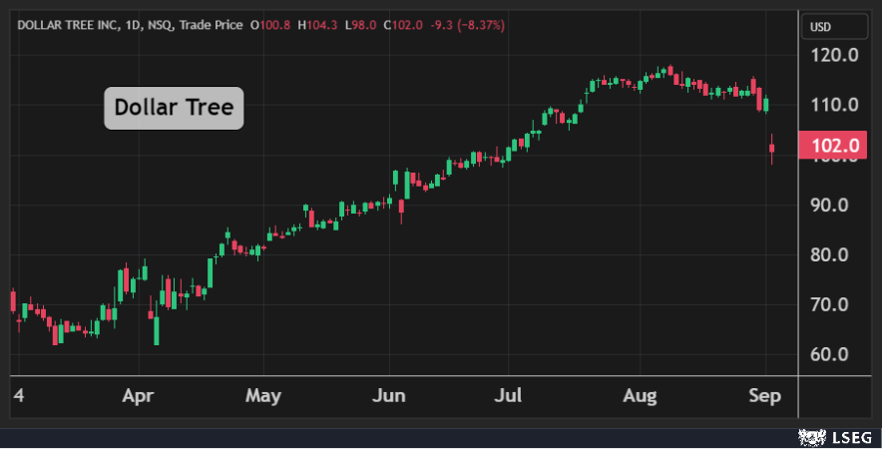Screen dimensions: 882x449
Task: Select the Aug marker on time axis
Action: click(640, 396)
